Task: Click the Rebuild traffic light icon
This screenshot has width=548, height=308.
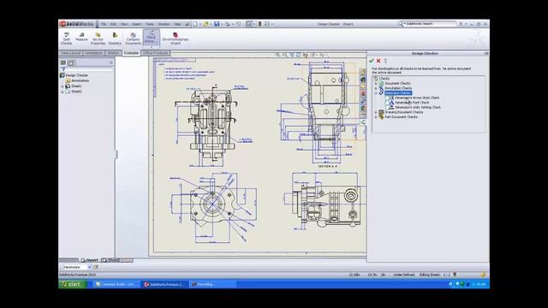Action: [x=259, y=24]
